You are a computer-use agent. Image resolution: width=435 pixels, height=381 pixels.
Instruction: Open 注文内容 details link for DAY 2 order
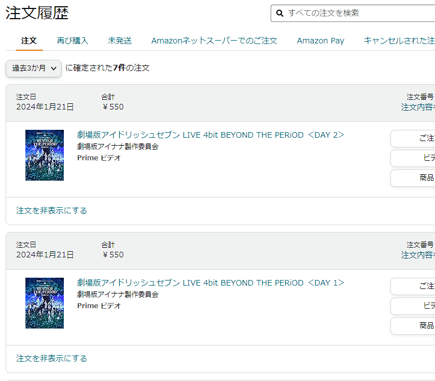[418, 107]
